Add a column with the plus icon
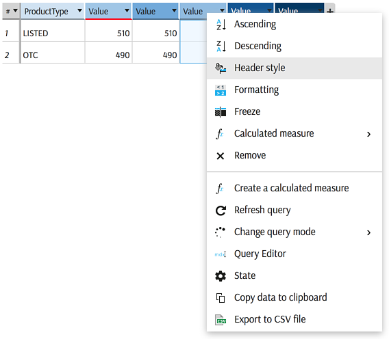 (x=330, y=11)
